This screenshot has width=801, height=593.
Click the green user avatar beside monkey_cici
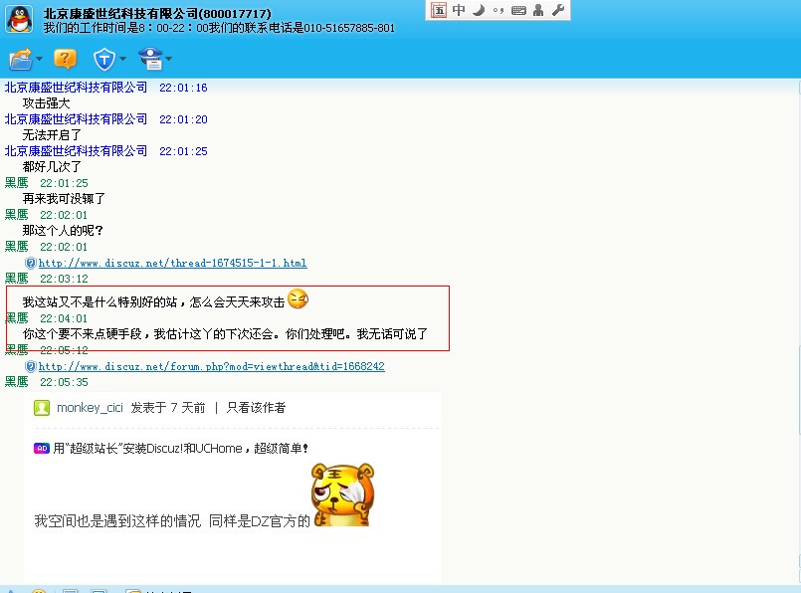click(x=42, y=408)
